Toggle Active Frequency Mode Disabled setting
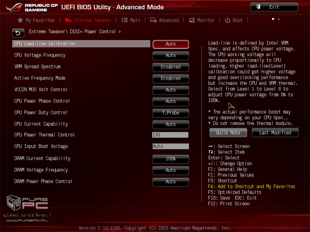 point(170,78)
